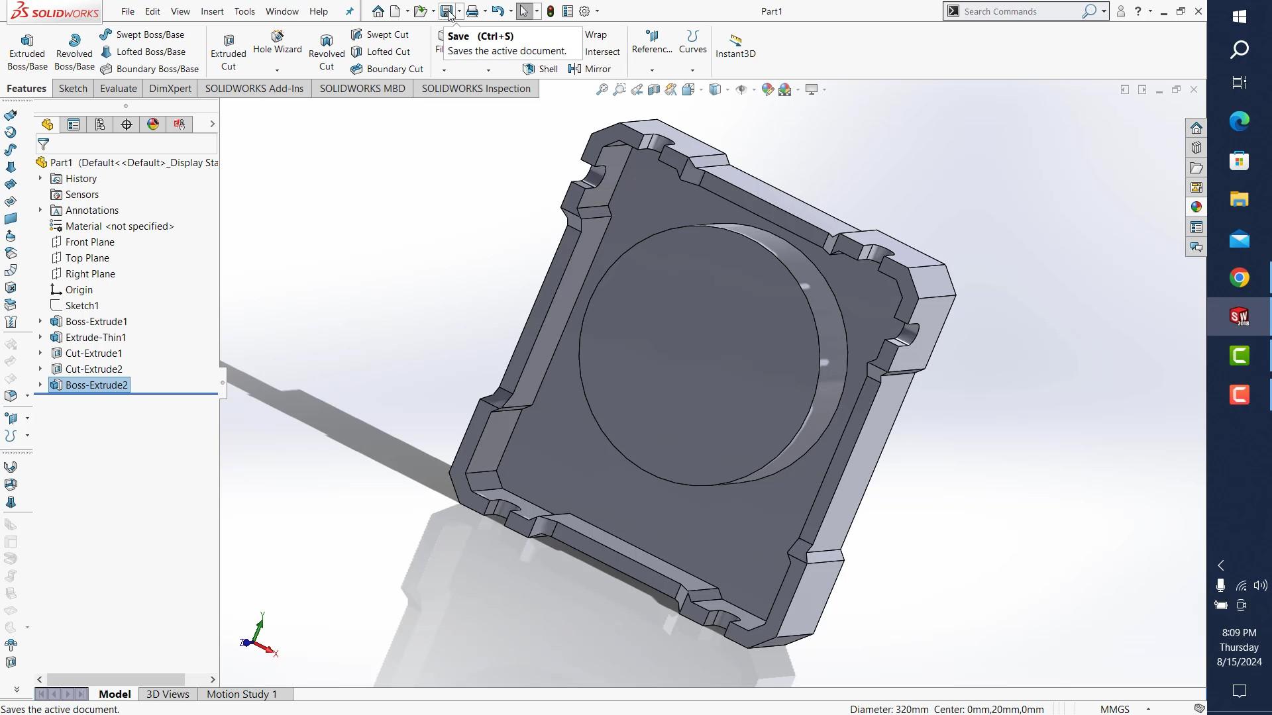Screen dimensions: 1272x715
Task: Expand the Annotations folder in tree
Action: [40, 211]
